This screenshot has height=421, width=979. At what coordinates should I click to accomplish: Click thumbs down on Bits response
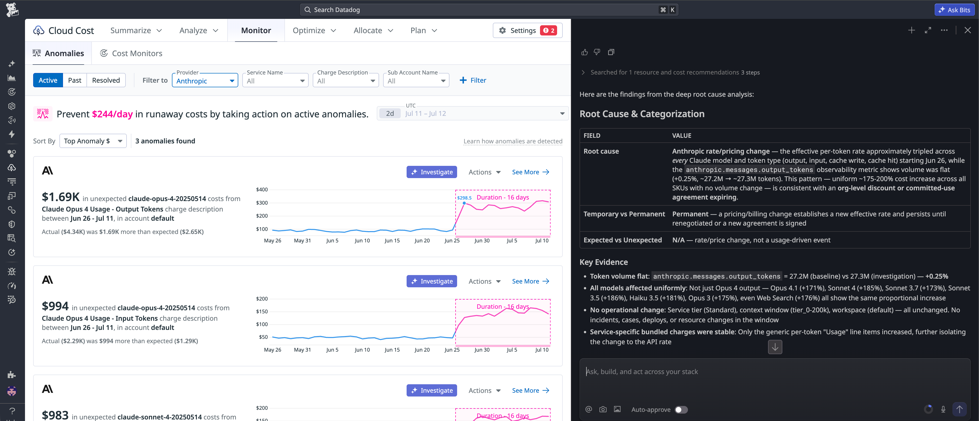(x=597, y=52)
